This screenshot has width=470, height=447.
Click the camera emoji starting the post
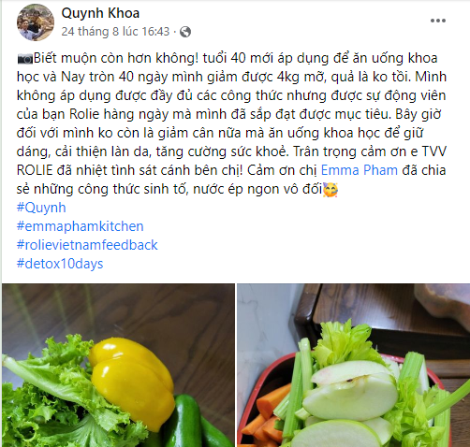coord(25,59)
